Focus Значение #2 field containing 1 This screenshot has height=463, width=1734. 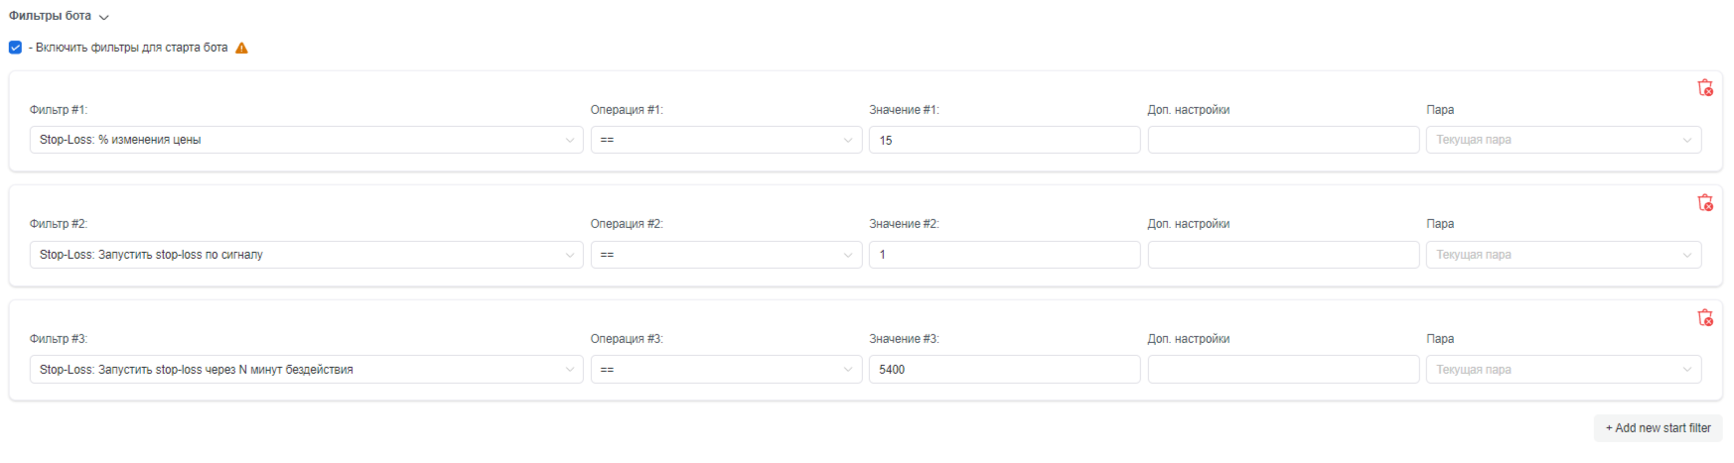coord(1005,255)
